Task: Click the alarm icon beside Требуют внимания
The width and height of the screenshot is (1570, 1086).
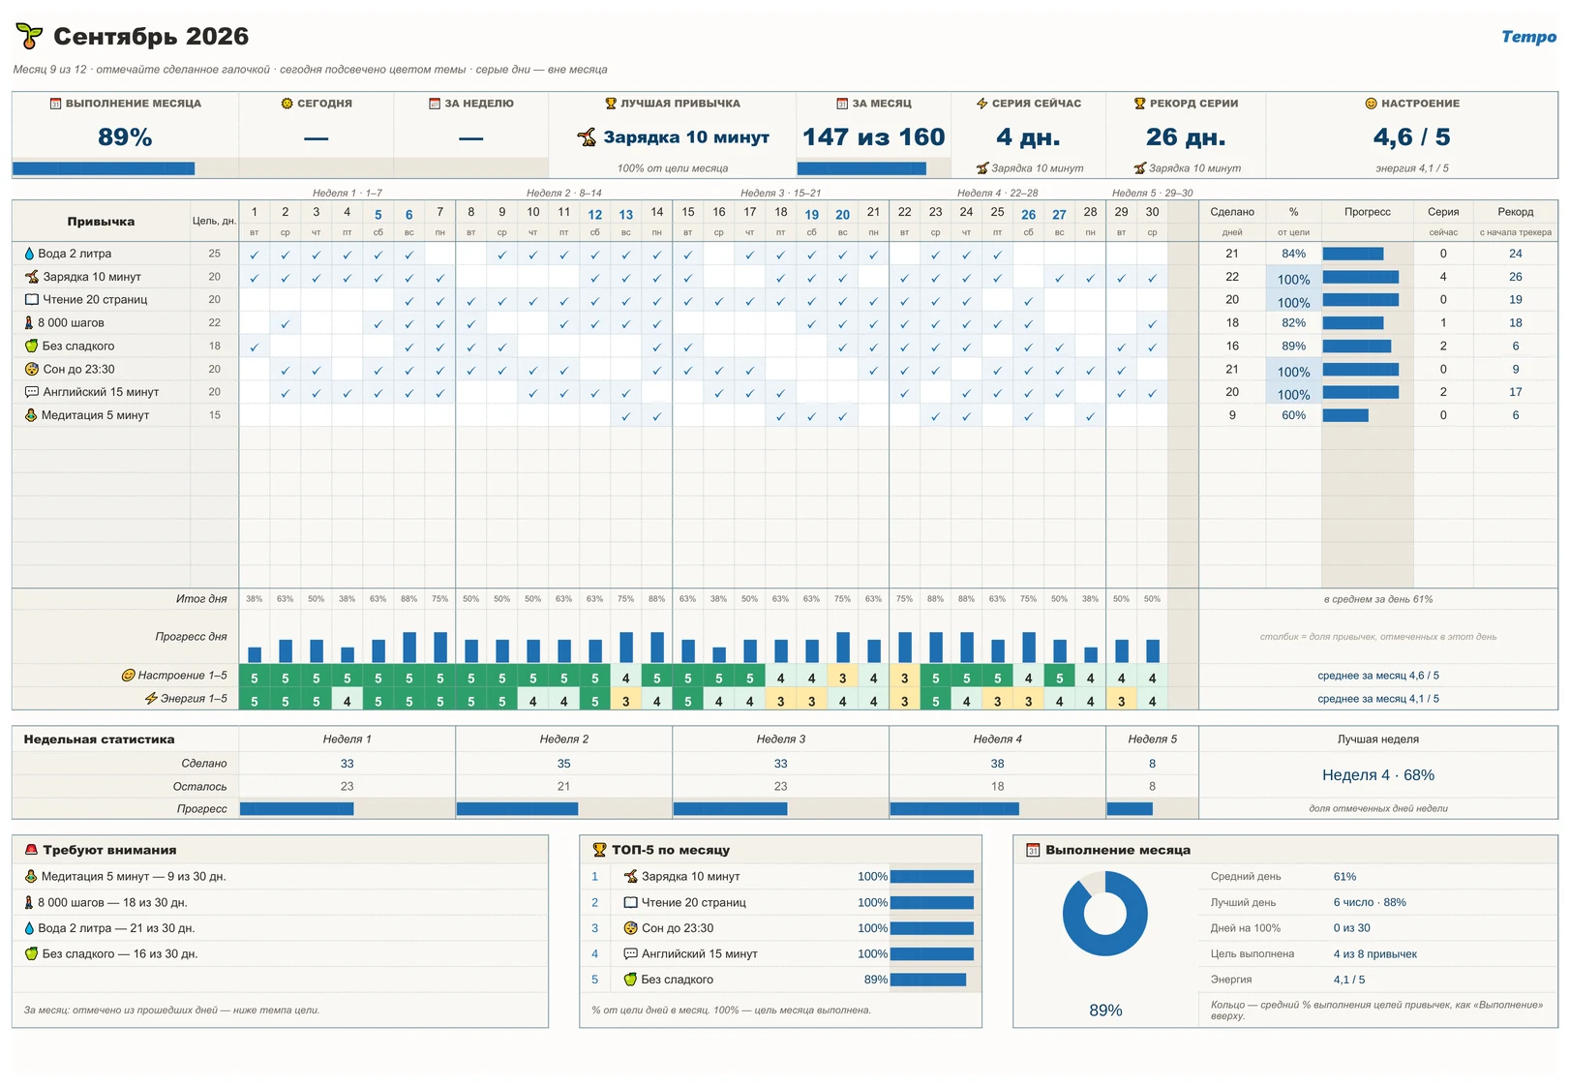Action: (x=31, y=850)
